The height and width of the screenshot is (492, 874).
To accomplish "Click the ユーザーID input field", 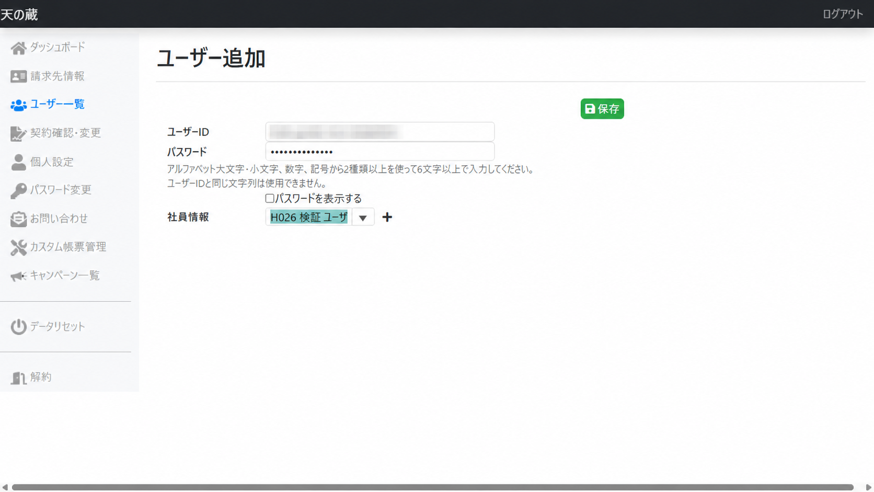I will tap(380, 132).
